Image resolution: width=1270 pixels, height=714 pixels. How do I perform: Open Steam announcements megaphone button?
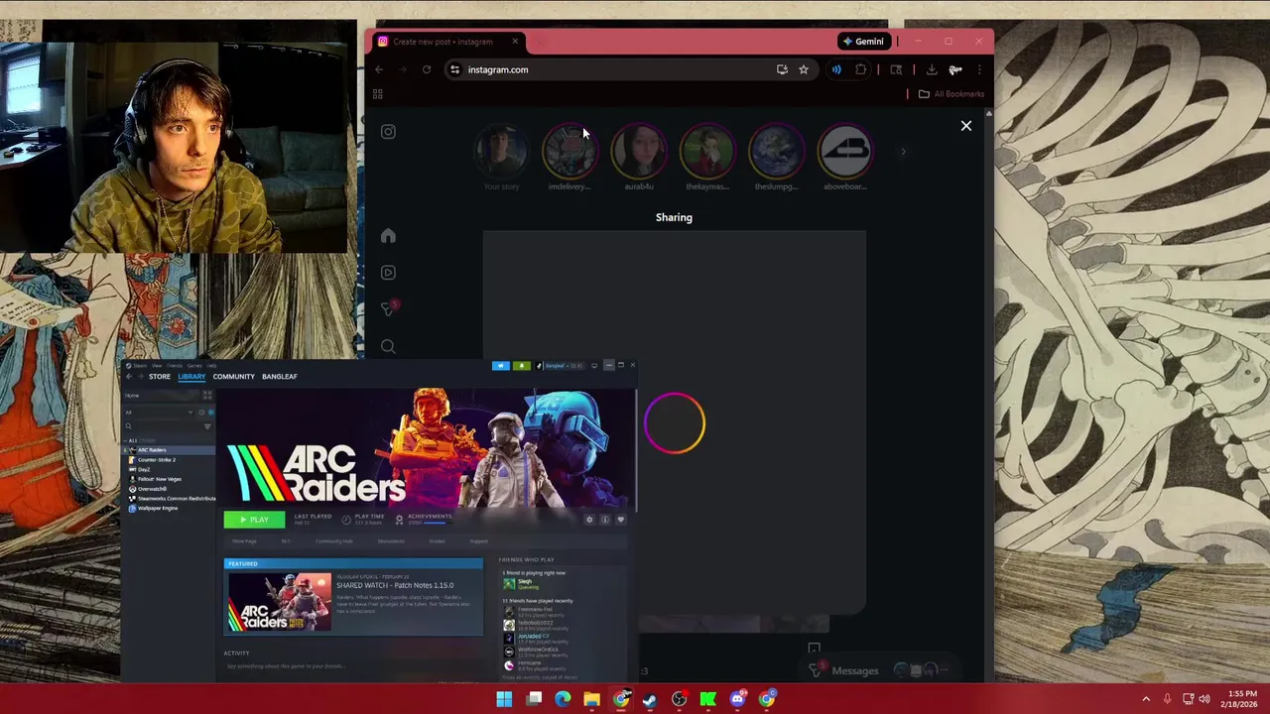point(500,365)
